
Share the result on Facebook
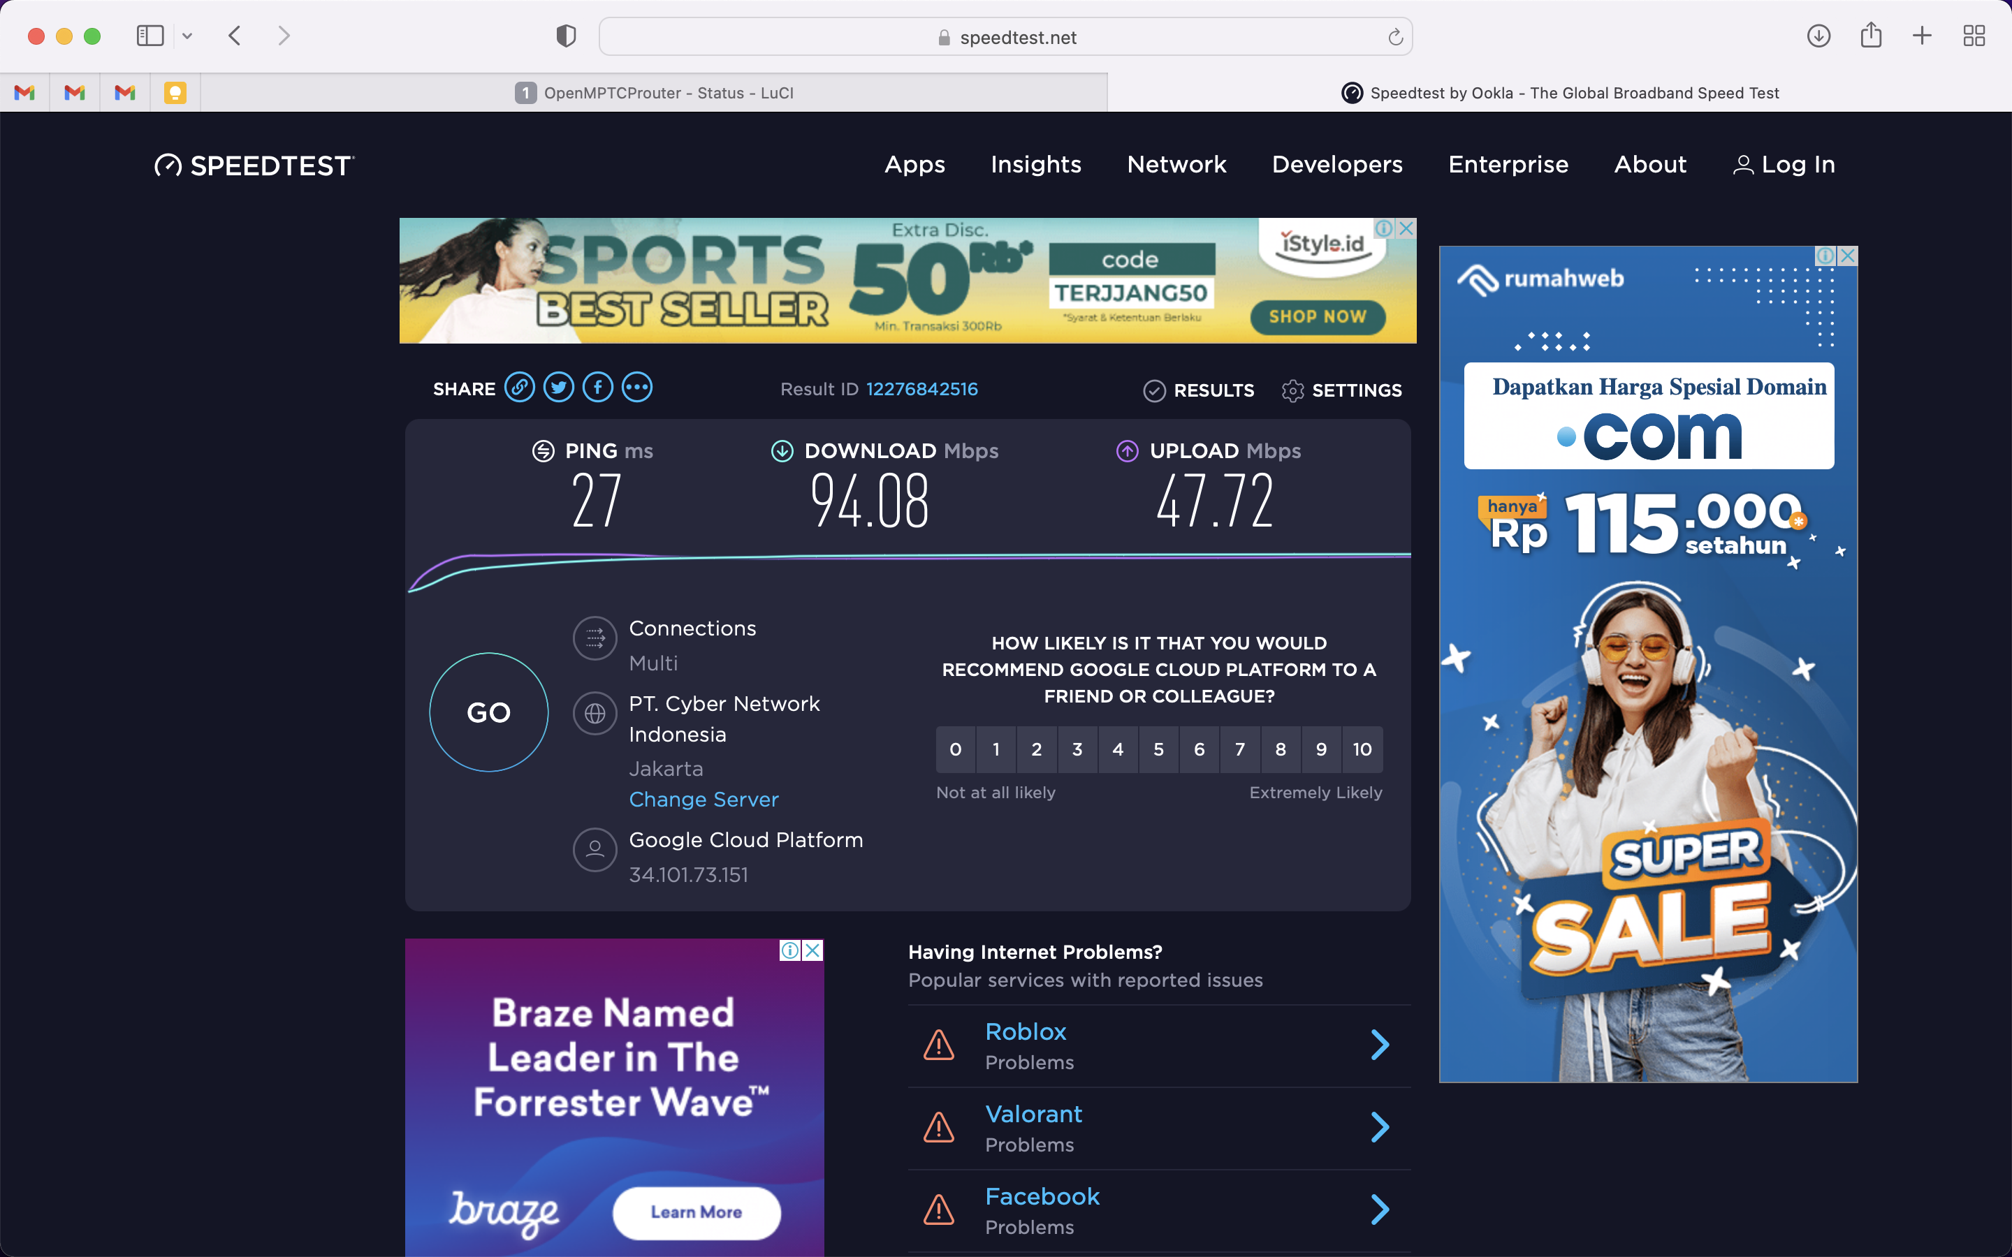pyautogui.click(x=598, y=388)
